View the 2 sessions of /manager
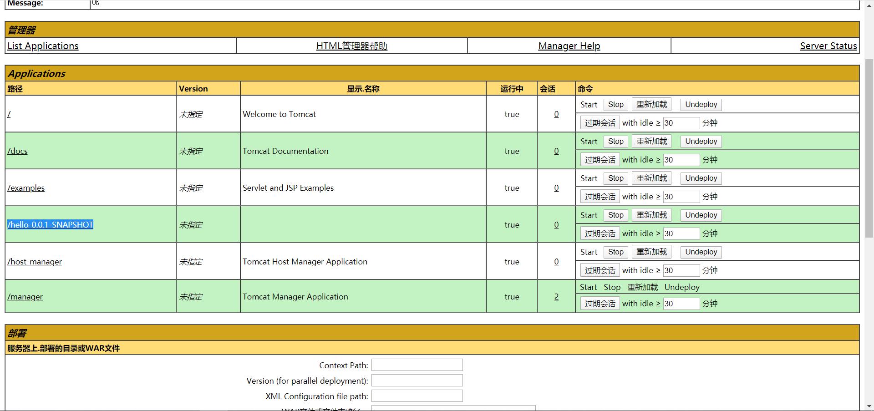This screenshot has width=874, height=411. (x=556, y=297)
